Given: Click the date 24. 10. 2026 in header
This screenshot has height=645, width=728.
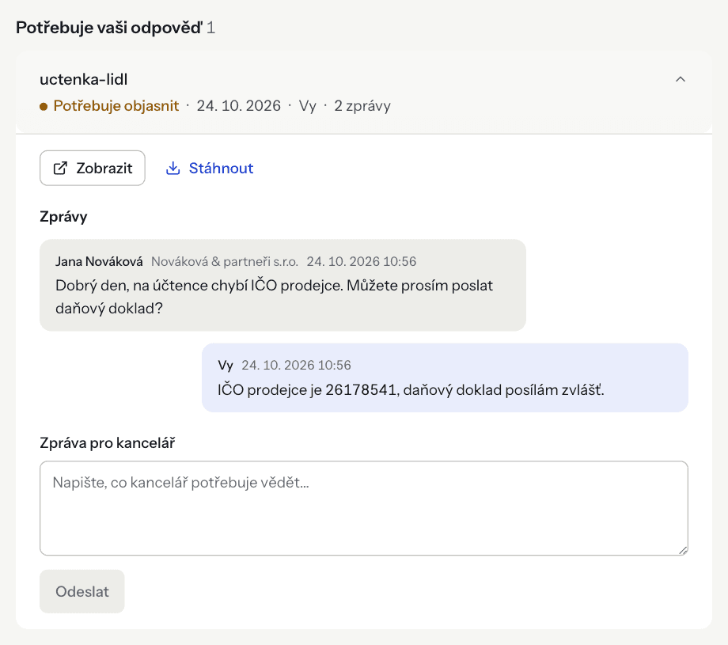Looking at the screenshot, I should coord(239,106).
